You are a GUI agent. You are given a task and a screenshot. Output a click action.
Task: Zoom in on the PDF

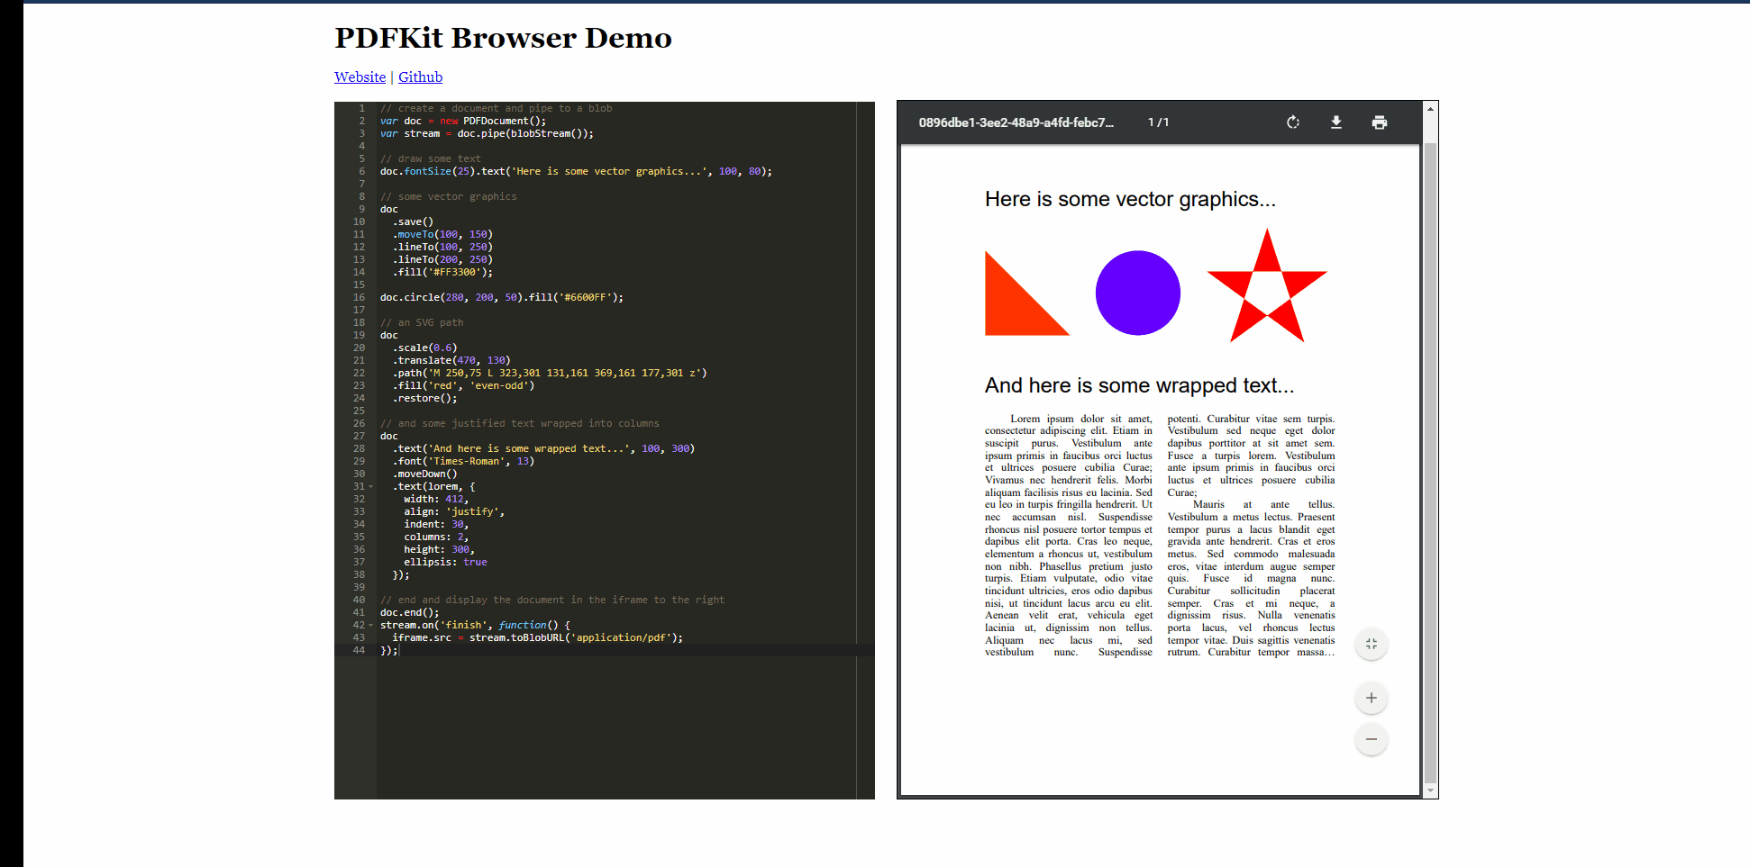point(1372,698)
